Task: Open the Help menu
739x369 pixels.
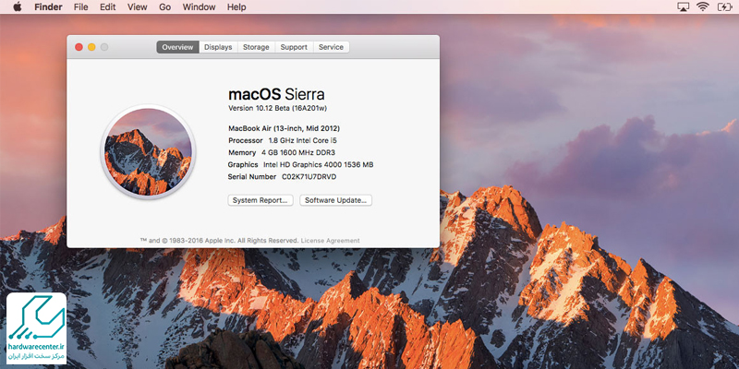Action: point(236,6)
